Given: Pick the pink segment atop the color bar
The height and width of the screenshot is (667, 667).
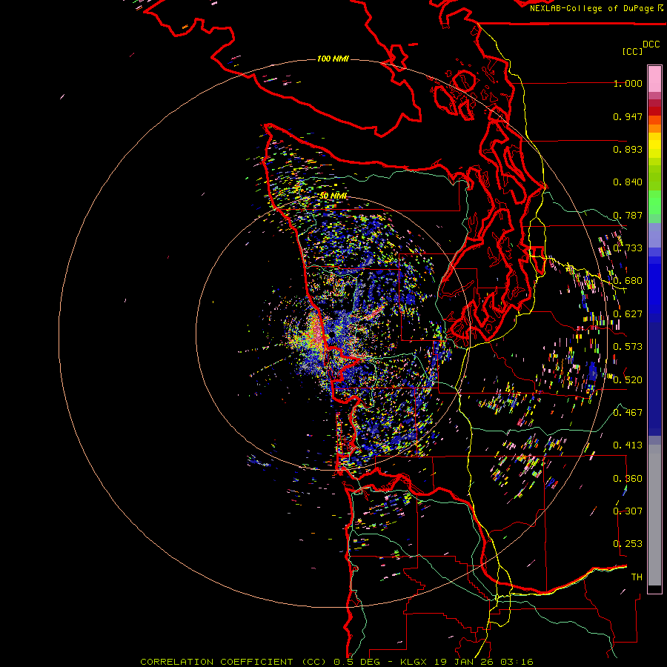Looking at the screenshot, I should tap(654, 79).
